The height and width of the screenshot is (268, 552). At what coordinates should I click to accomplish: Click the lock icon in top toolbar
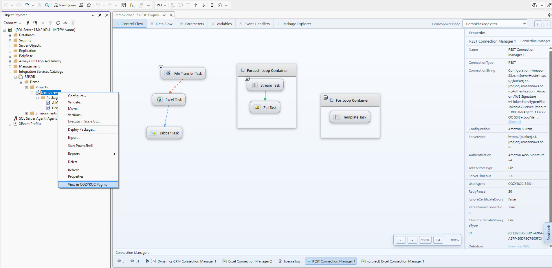[220, 5]
